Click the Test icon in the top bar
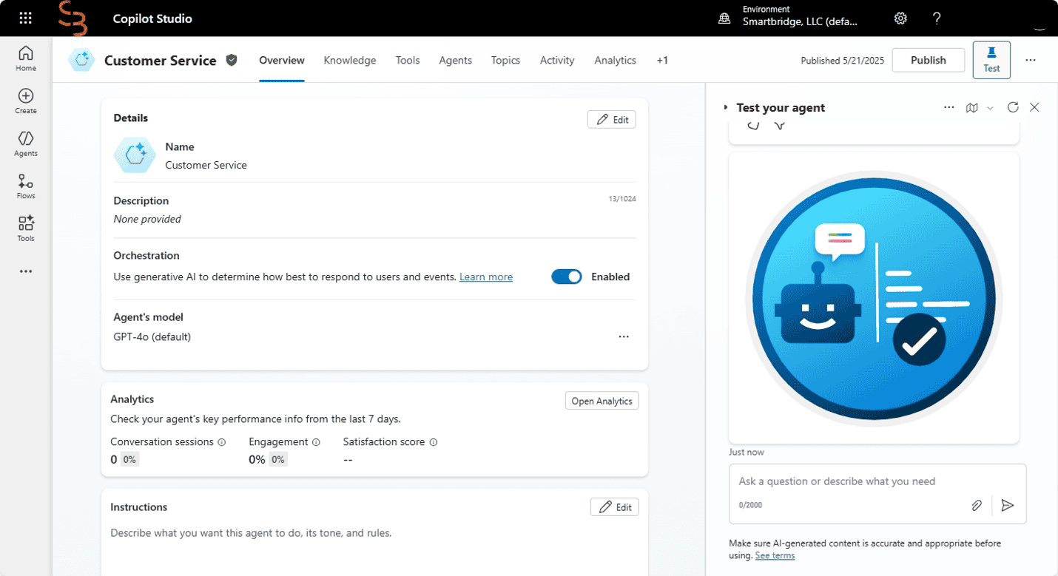Screen dimensions: 1058x576 pos(991,59)
